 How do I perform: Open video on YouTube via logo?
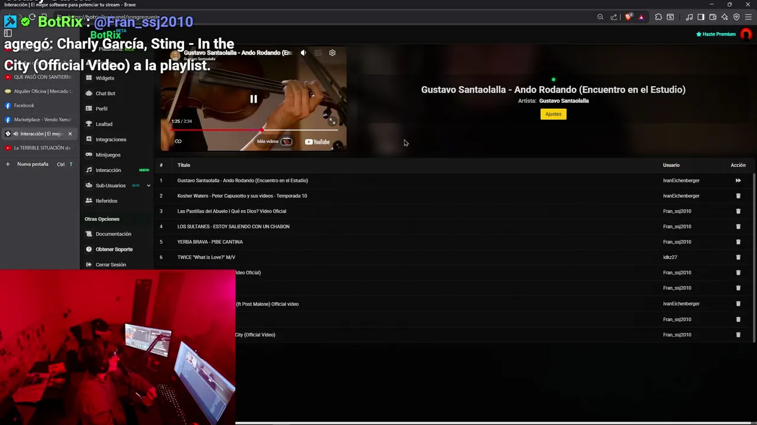coord(317,142)
